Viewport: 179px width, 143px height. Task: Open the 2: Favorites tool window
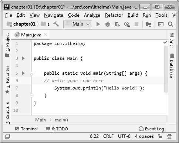coord(7,79)
